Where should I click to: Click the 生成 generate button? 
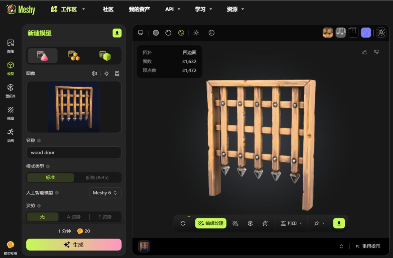[74, 245]
